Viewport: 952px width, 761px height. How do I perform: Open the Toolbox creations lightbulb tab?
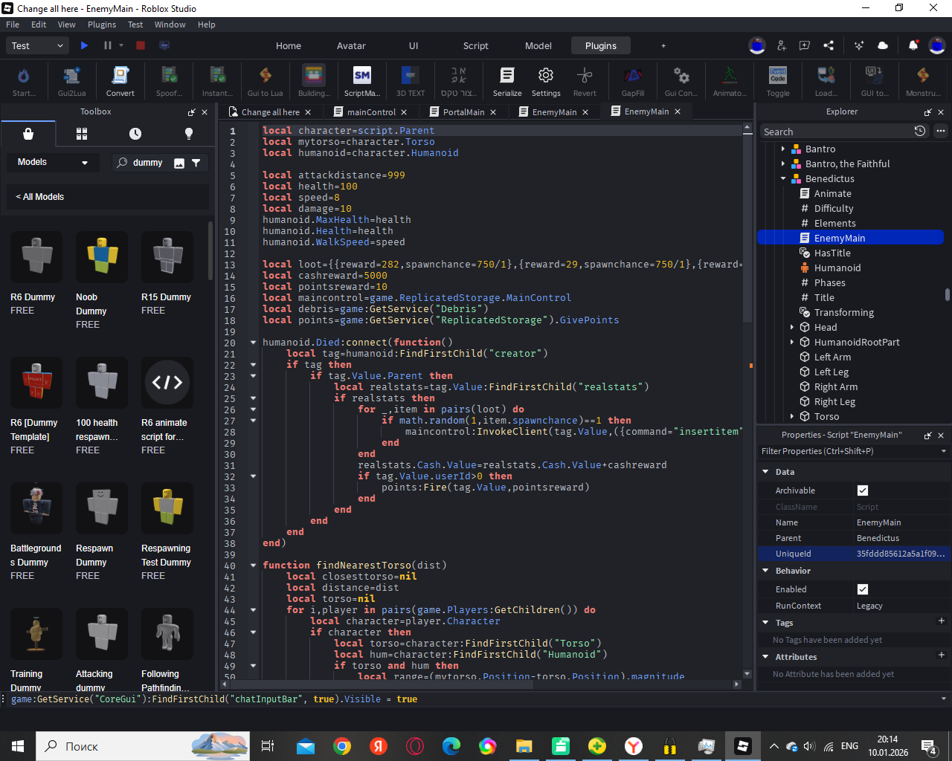(x=189, y=134)
